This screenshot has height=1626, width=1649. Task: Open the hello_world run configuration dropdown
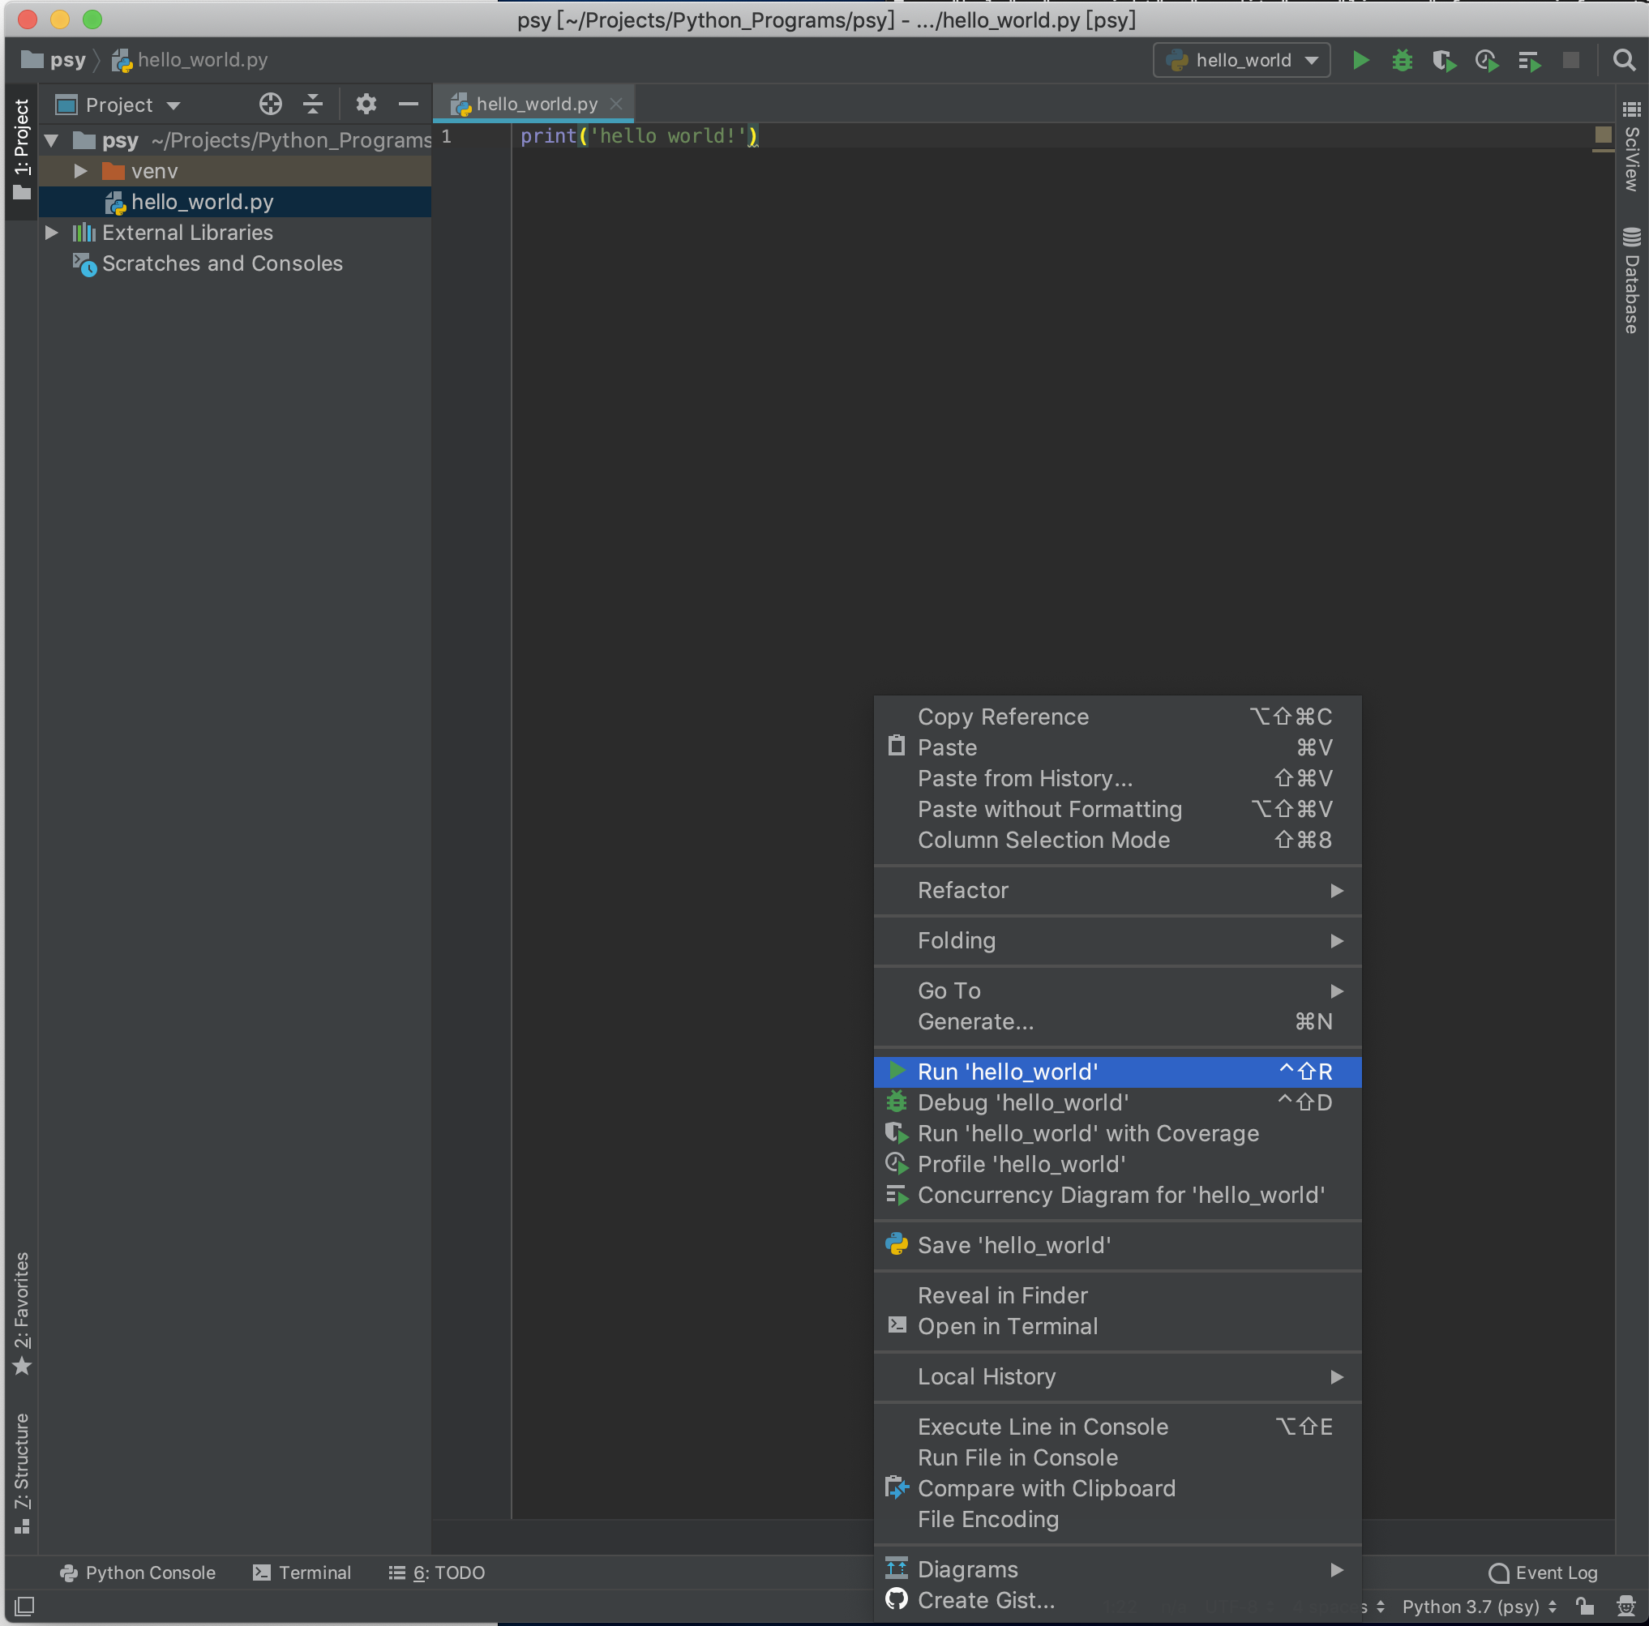(x=1241, y=60)
